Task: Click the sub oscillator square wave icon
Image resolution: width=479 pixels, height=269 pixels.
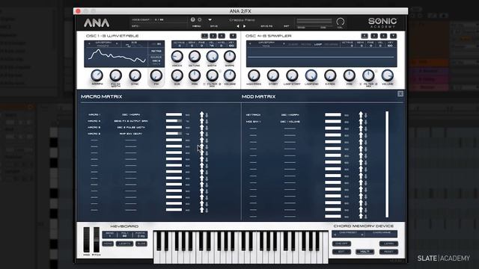Action: 128,46
